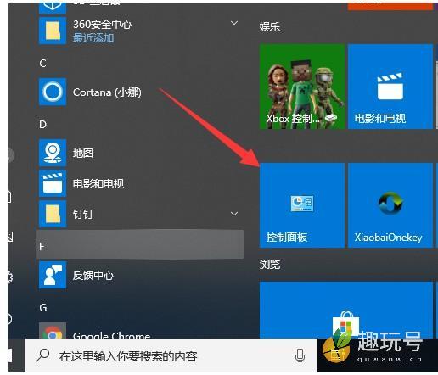The image size is (438, 375).
Task: Open the Control Panel tile (控制面板)
Action: [302, 205]
